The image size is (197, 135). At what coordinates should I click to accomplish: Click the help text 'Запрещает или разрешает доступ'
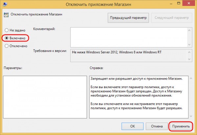(111, 79)
